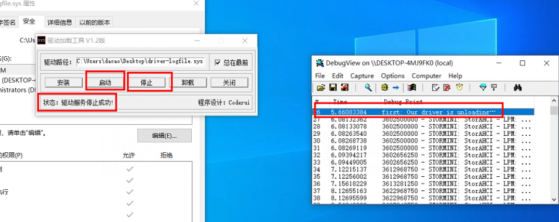Viewport: 559px width, 222px height.
Task: Switch to the 安全 tab in properties window
Action: click(x=29, y=21)
